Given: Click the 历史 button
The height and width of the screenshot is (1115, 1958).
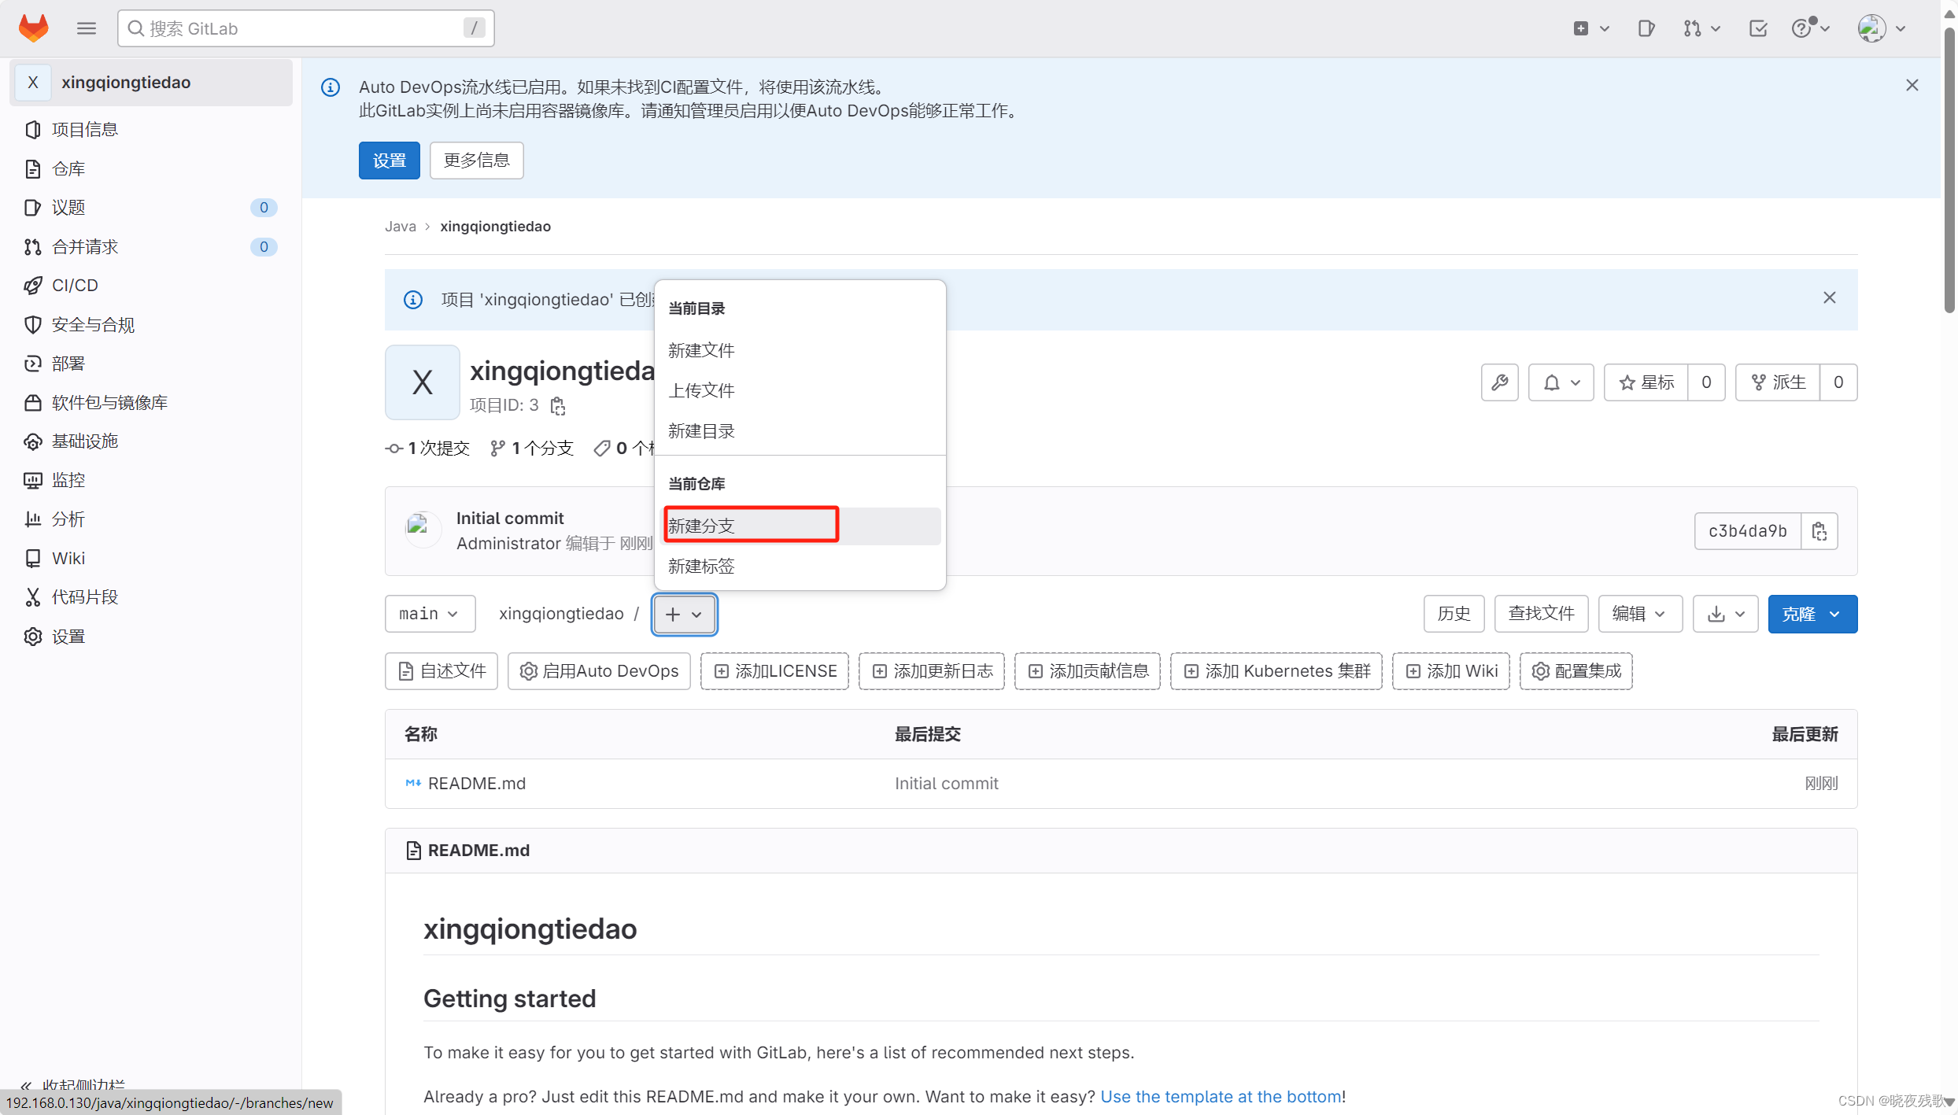Looking at the screenshot, I should [x=1454, y=614].
